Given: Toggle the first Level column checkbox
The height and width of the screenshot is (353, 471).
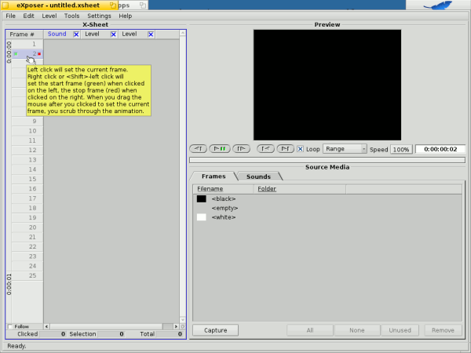Looking at the screenshot, I should click(113, 35).
